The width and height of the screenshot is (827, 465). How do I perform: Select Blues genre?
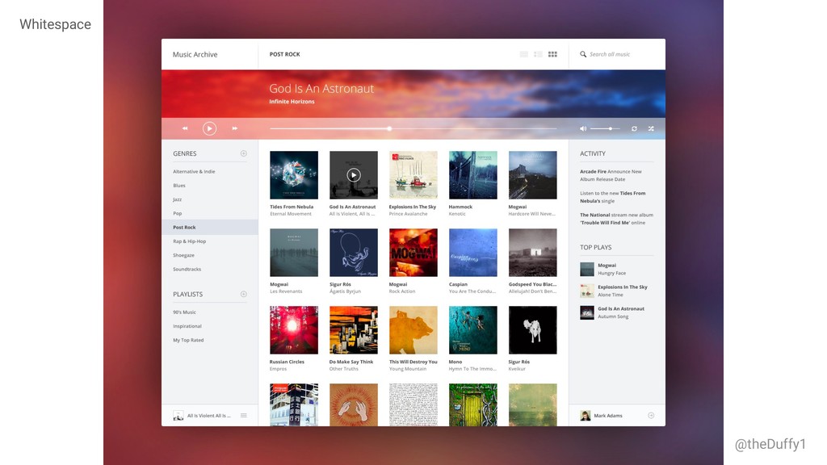click(x=179, y=186)
